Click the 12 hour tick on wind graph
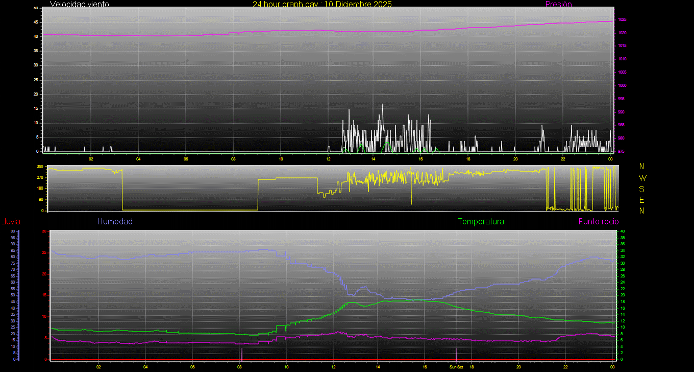694x372 pixels. point(328,159)
